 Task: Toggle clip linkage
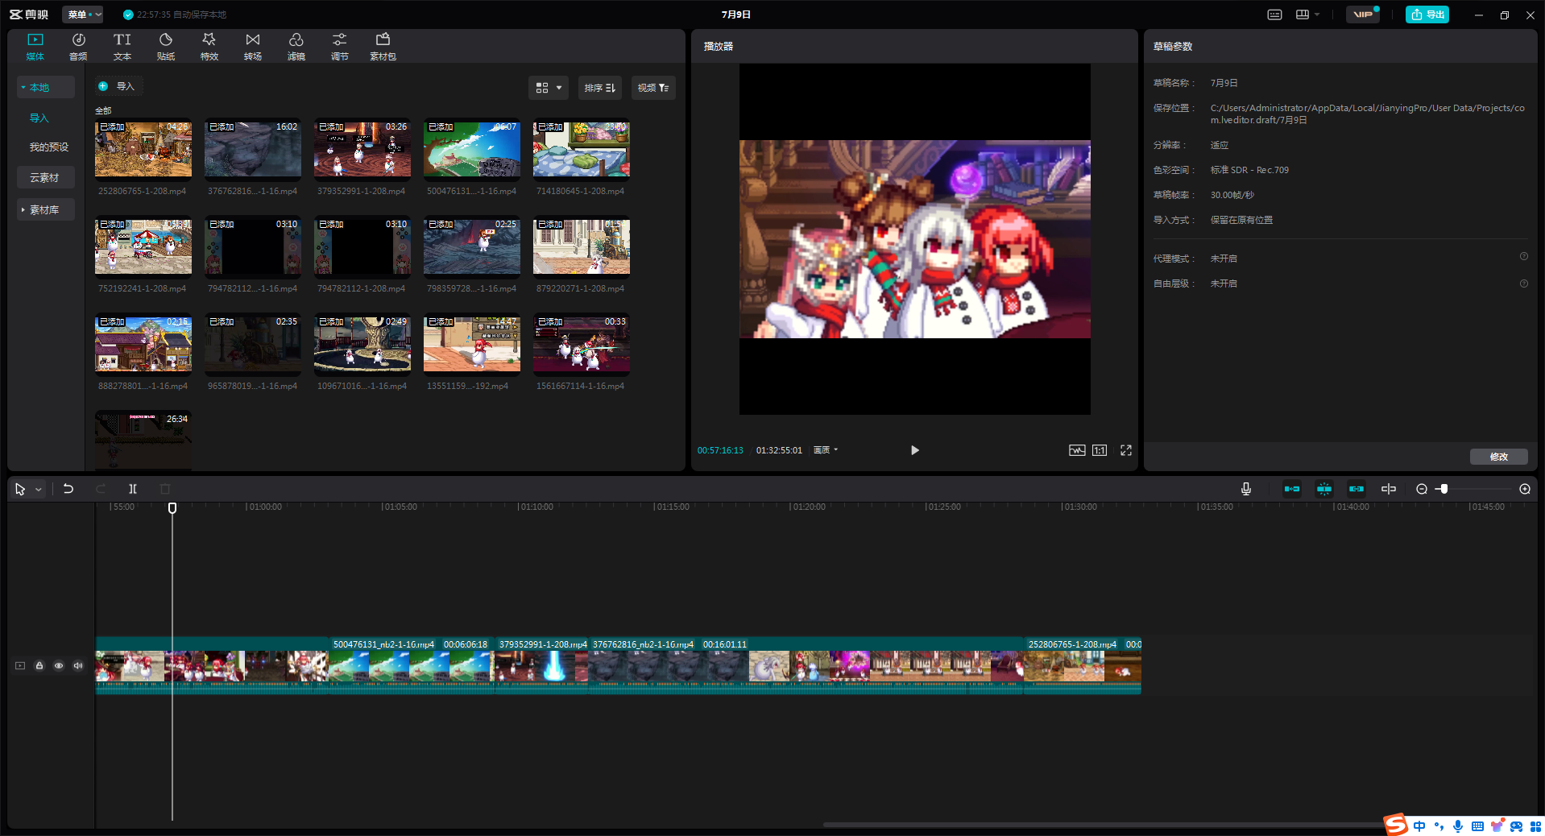(1357, 489)
